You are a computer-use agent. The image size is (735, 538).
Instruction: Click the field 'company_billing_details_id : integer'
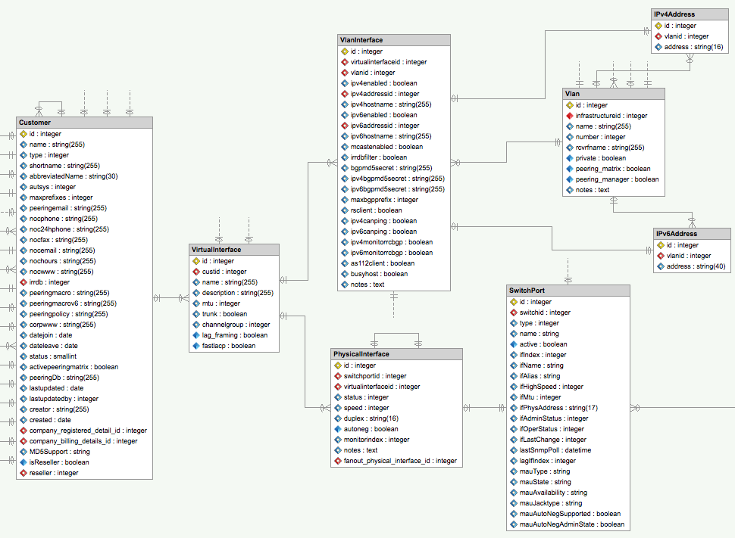tap(83, 442)
